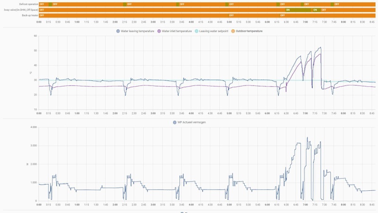
Task: Select the short ON segment near 7:15 in the 3way valve row
Action: tap(317, 10)
